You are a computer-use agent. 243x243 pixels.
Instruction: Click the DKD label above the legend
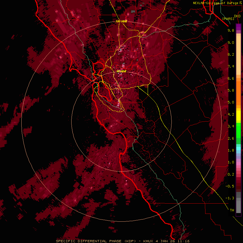tap(237, 16)
